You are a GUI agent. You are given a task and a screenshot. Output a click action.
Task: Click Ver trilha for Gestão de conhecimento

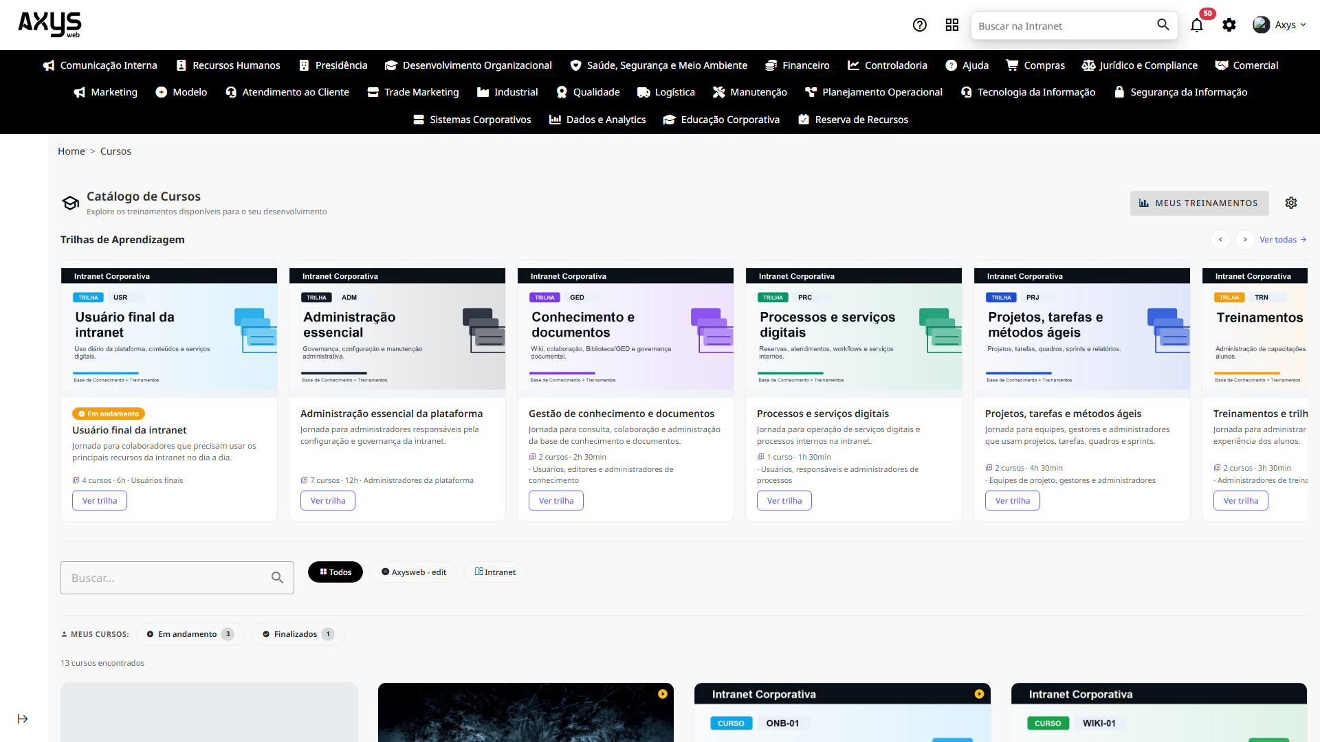pos(556,501)
